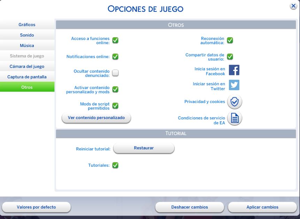This screenshot has height=219, width=300.
Task: Uncheck Notificaciones online
Action: [115, 57]
